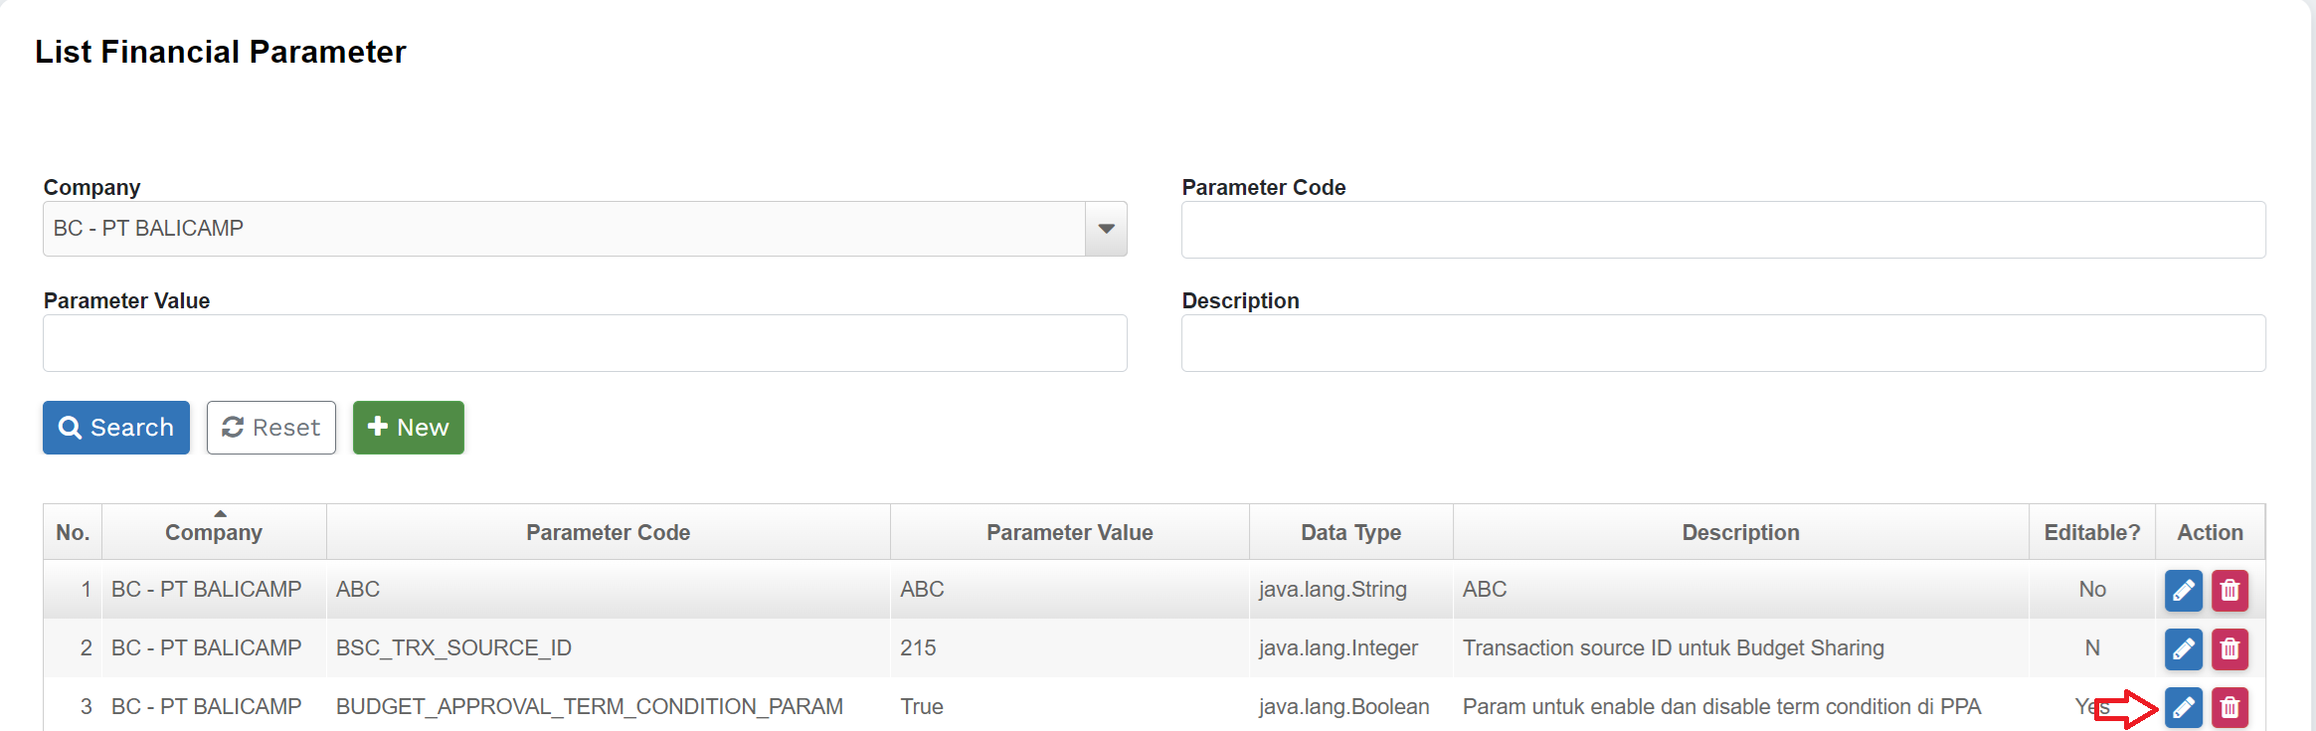Sort by Data Type column header
This screenshot has height=731, width=2316.
pos(1350,532)
